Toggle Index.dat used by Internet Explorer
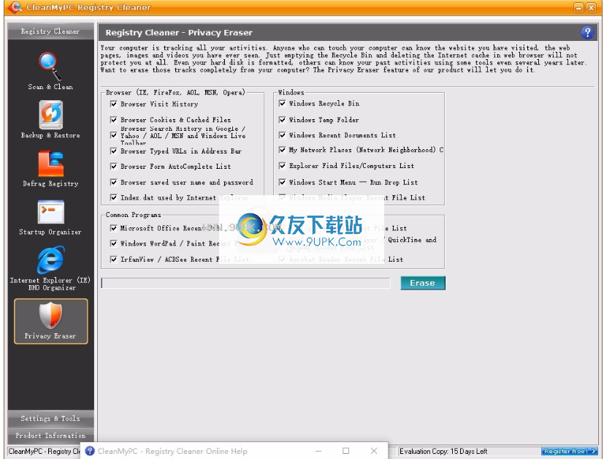The width and height of the screenshot is (604, 459). pos(114,197)
